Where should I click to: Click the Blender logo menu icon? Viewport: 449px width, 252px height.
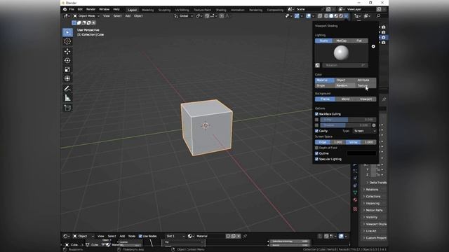pyautogui.click(x=65, y=9)
